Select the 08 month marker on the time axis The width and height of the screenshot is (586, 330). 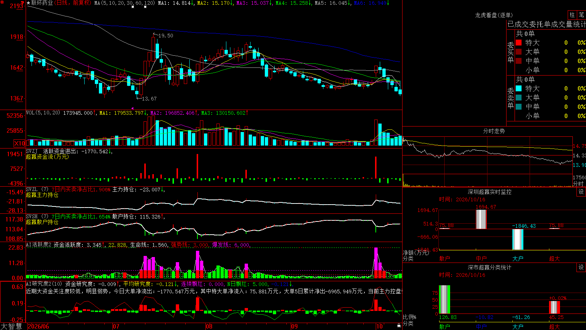tap(209, 326)
